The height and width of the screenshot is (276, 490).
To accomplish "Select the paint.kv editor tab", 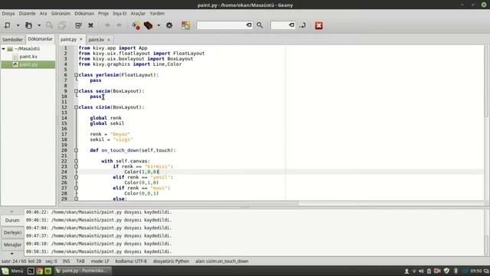I will click(x=96, y=40).
